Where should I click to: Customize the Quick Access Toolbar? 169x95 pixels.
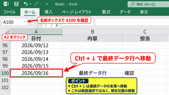[x=47, y=4]
